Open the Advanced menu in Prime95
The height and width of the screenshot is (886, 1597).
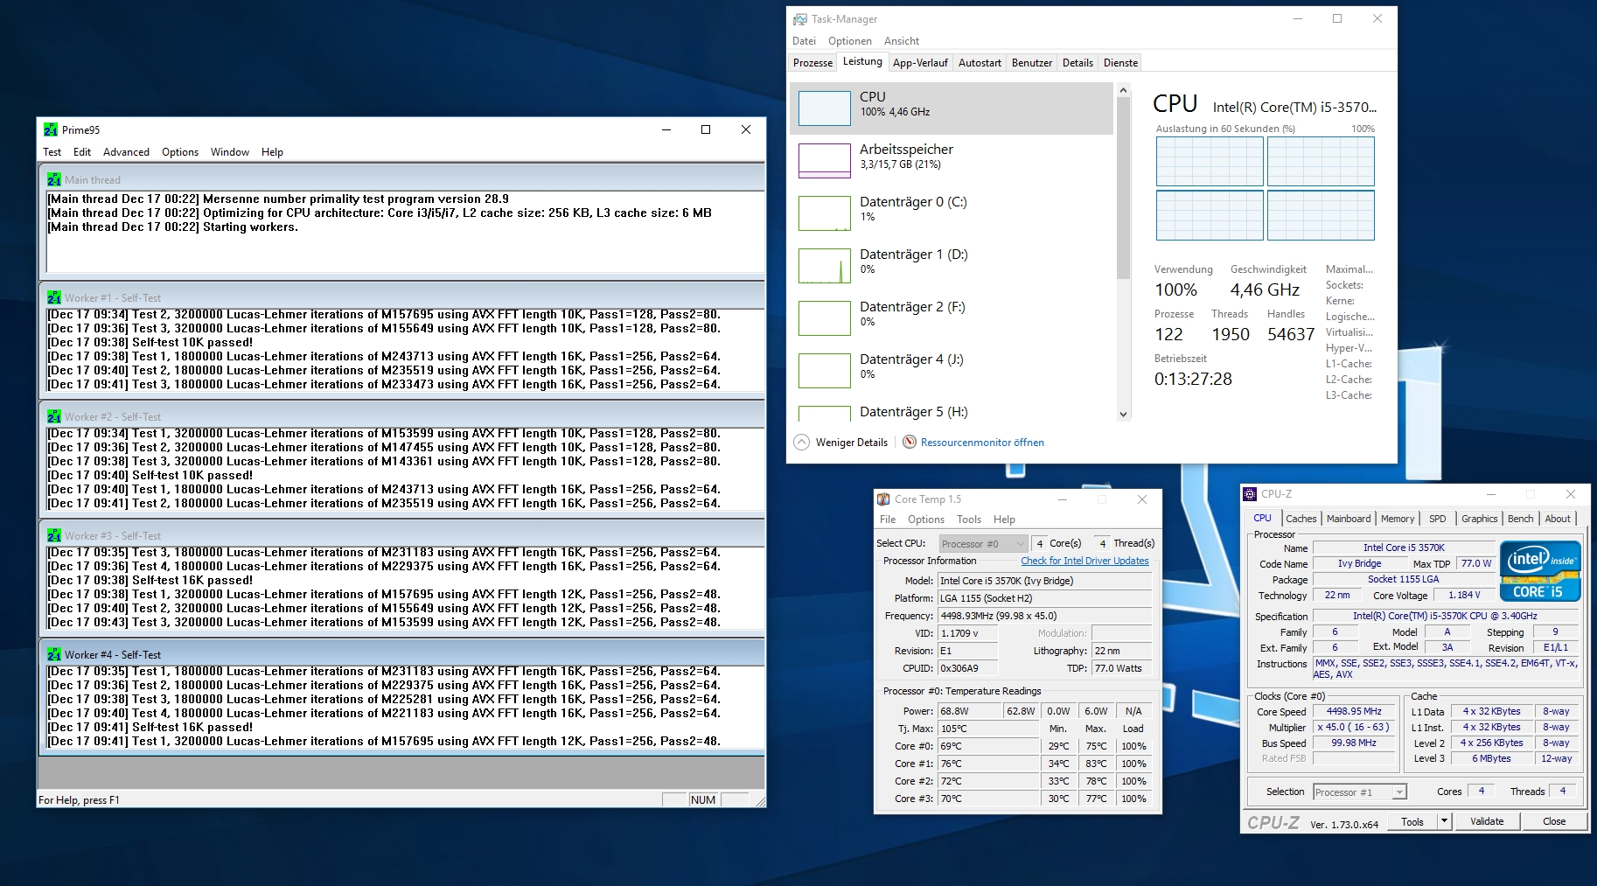pos(126,152)
